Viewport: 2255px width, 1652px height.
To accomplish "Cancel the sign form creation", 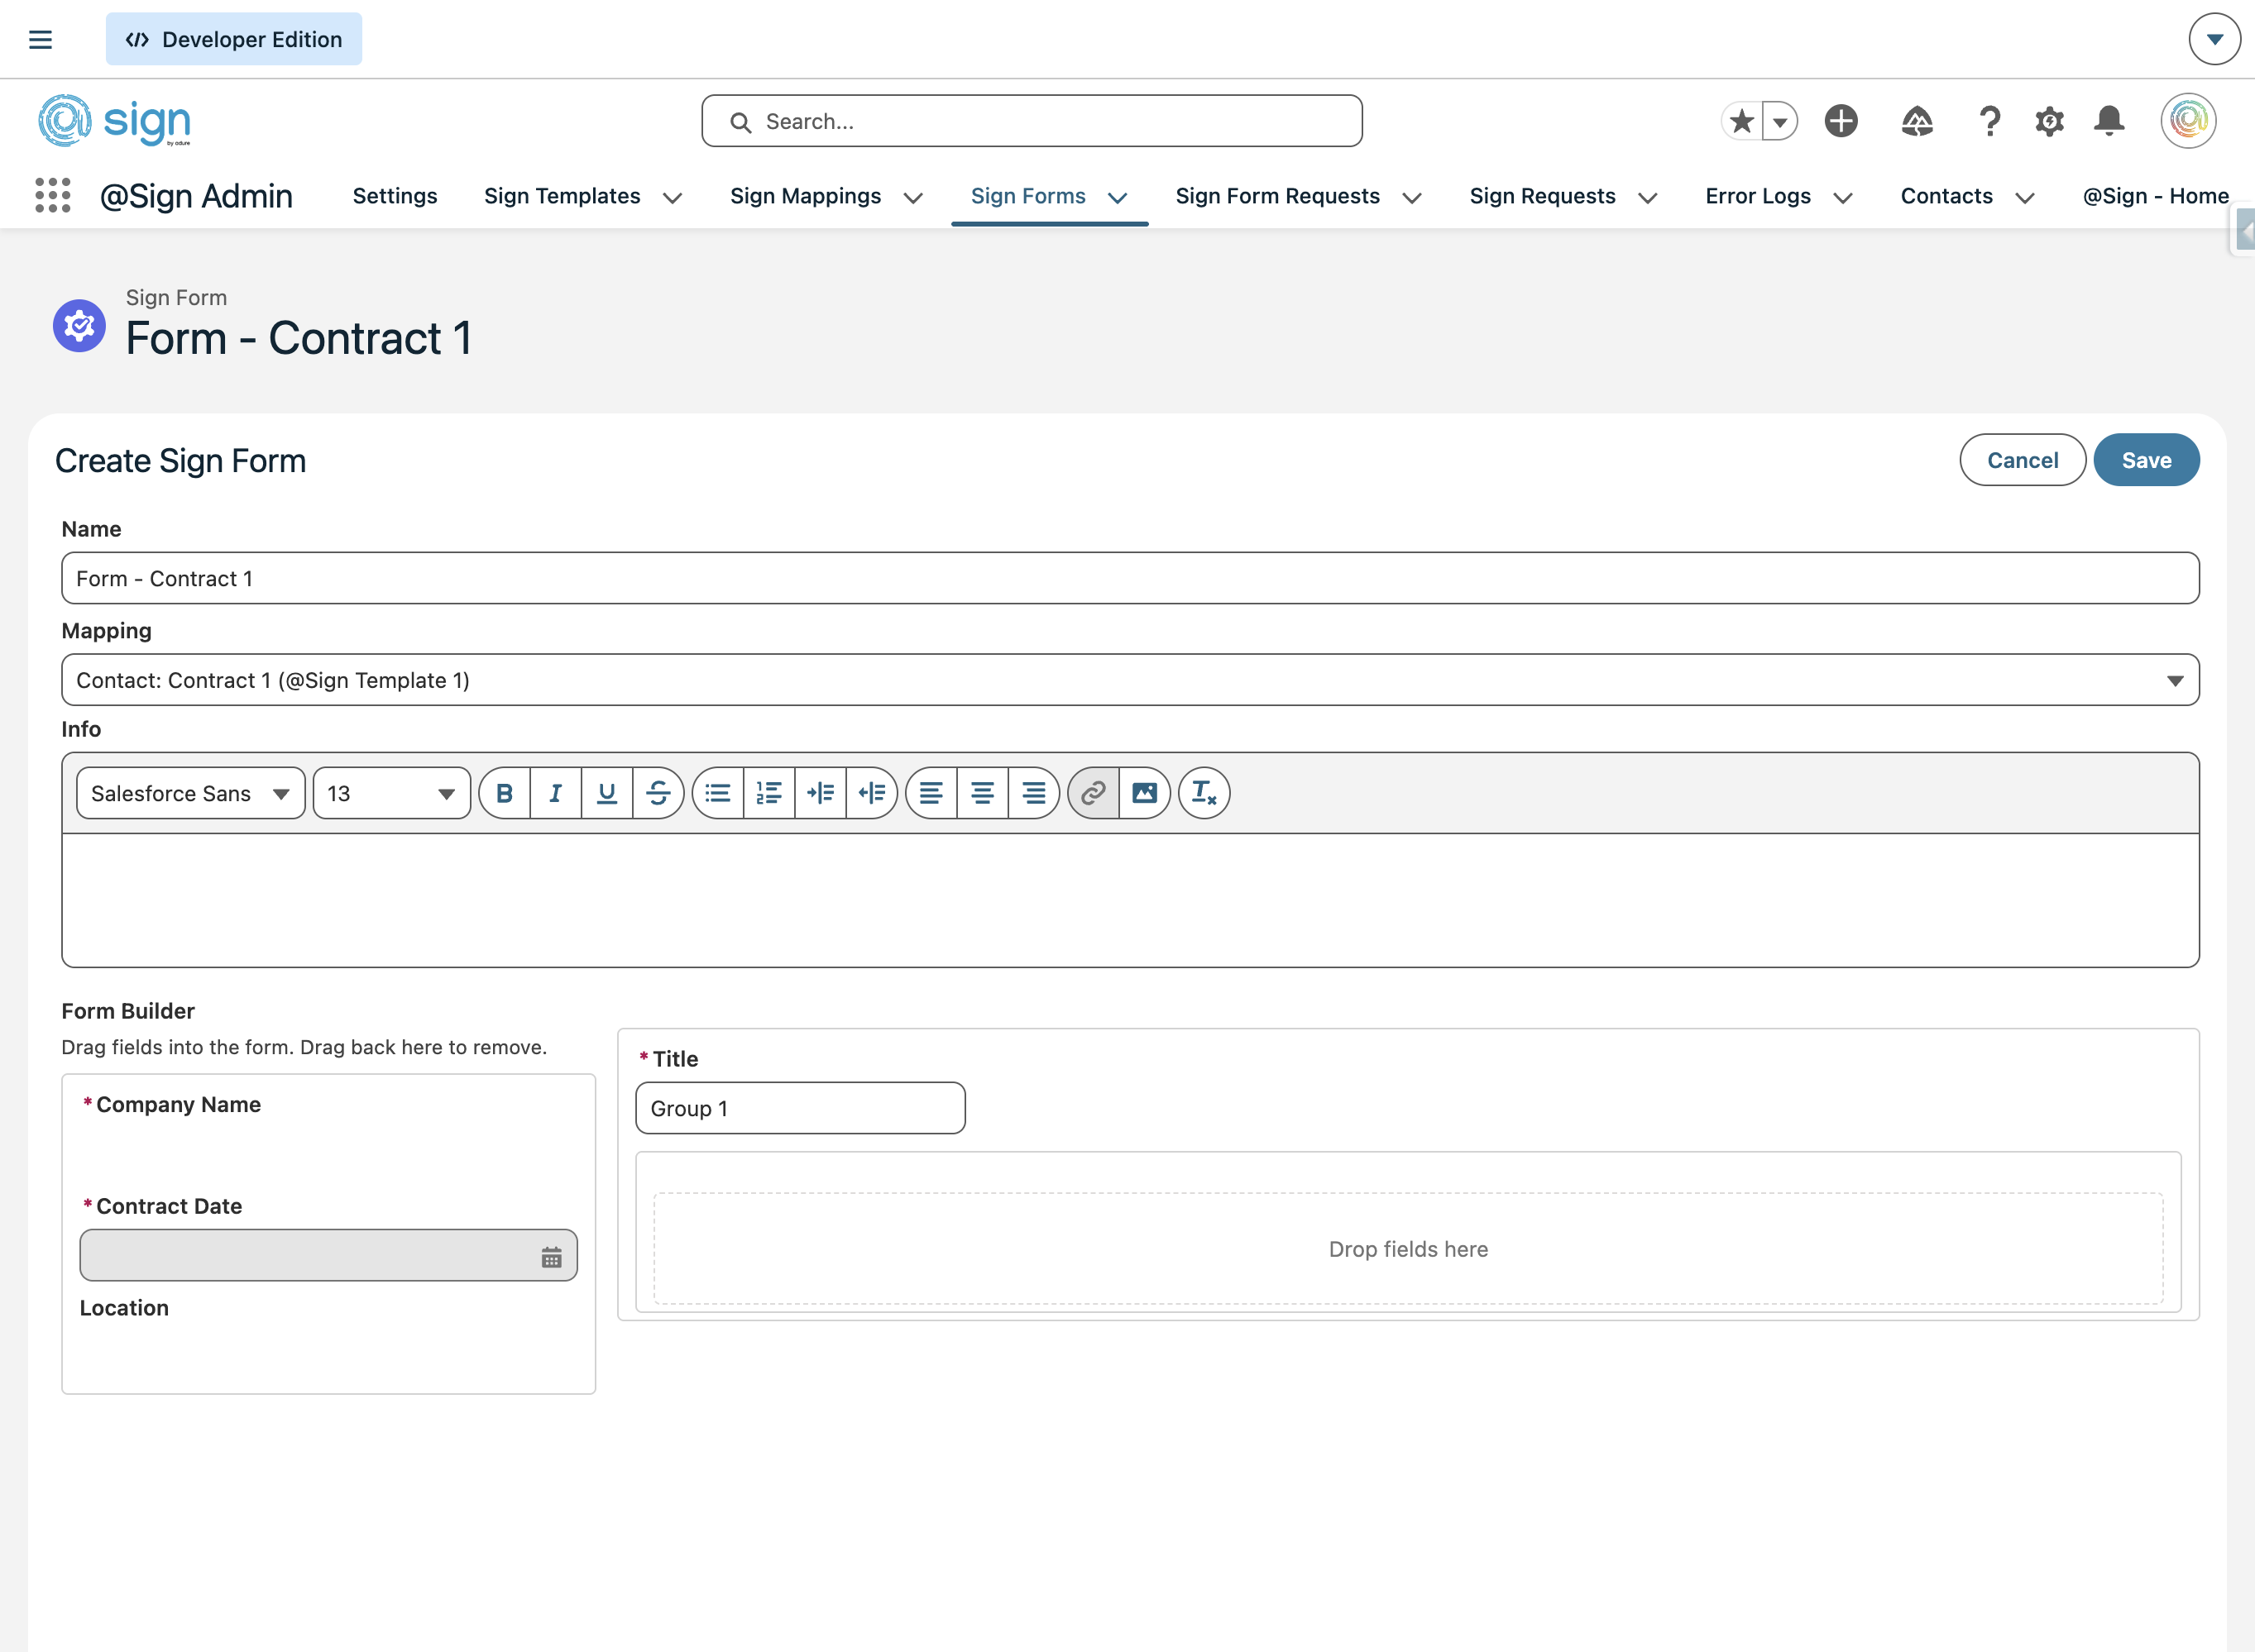I will [x=2022, y=460].
